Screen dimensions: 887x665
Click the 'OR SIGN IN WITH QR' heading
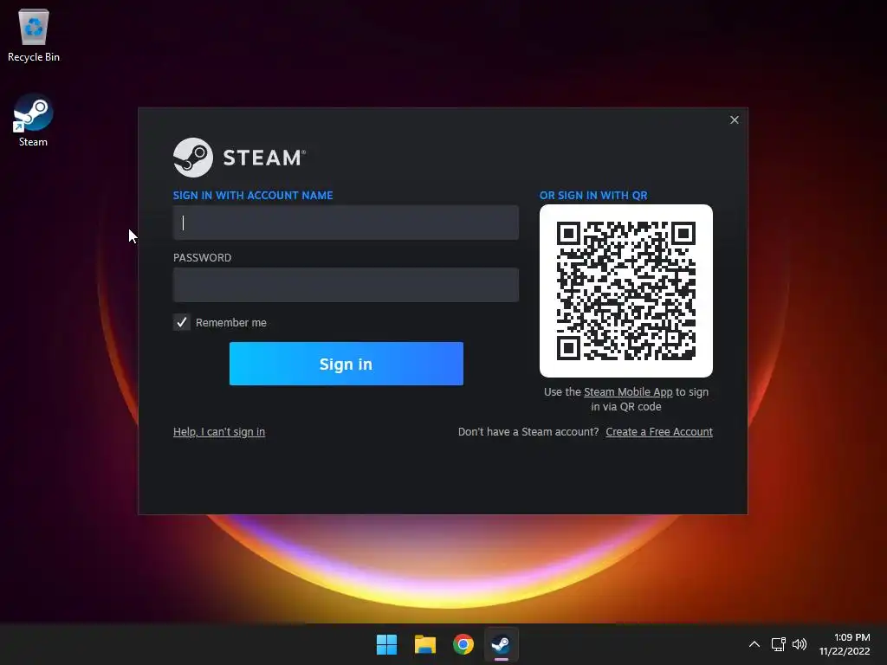point(593,195)
